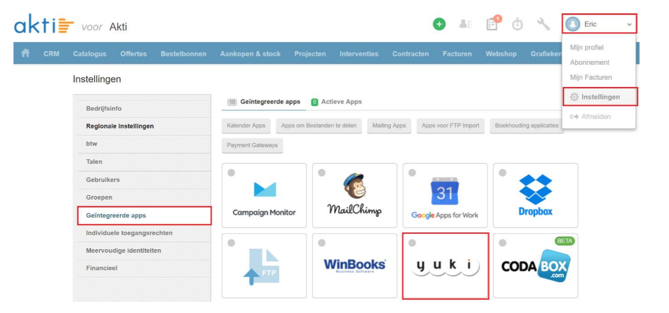Toggle the MailChimp status indicator
This screenshot has height=313, width=669.
[x=322, y=172]
